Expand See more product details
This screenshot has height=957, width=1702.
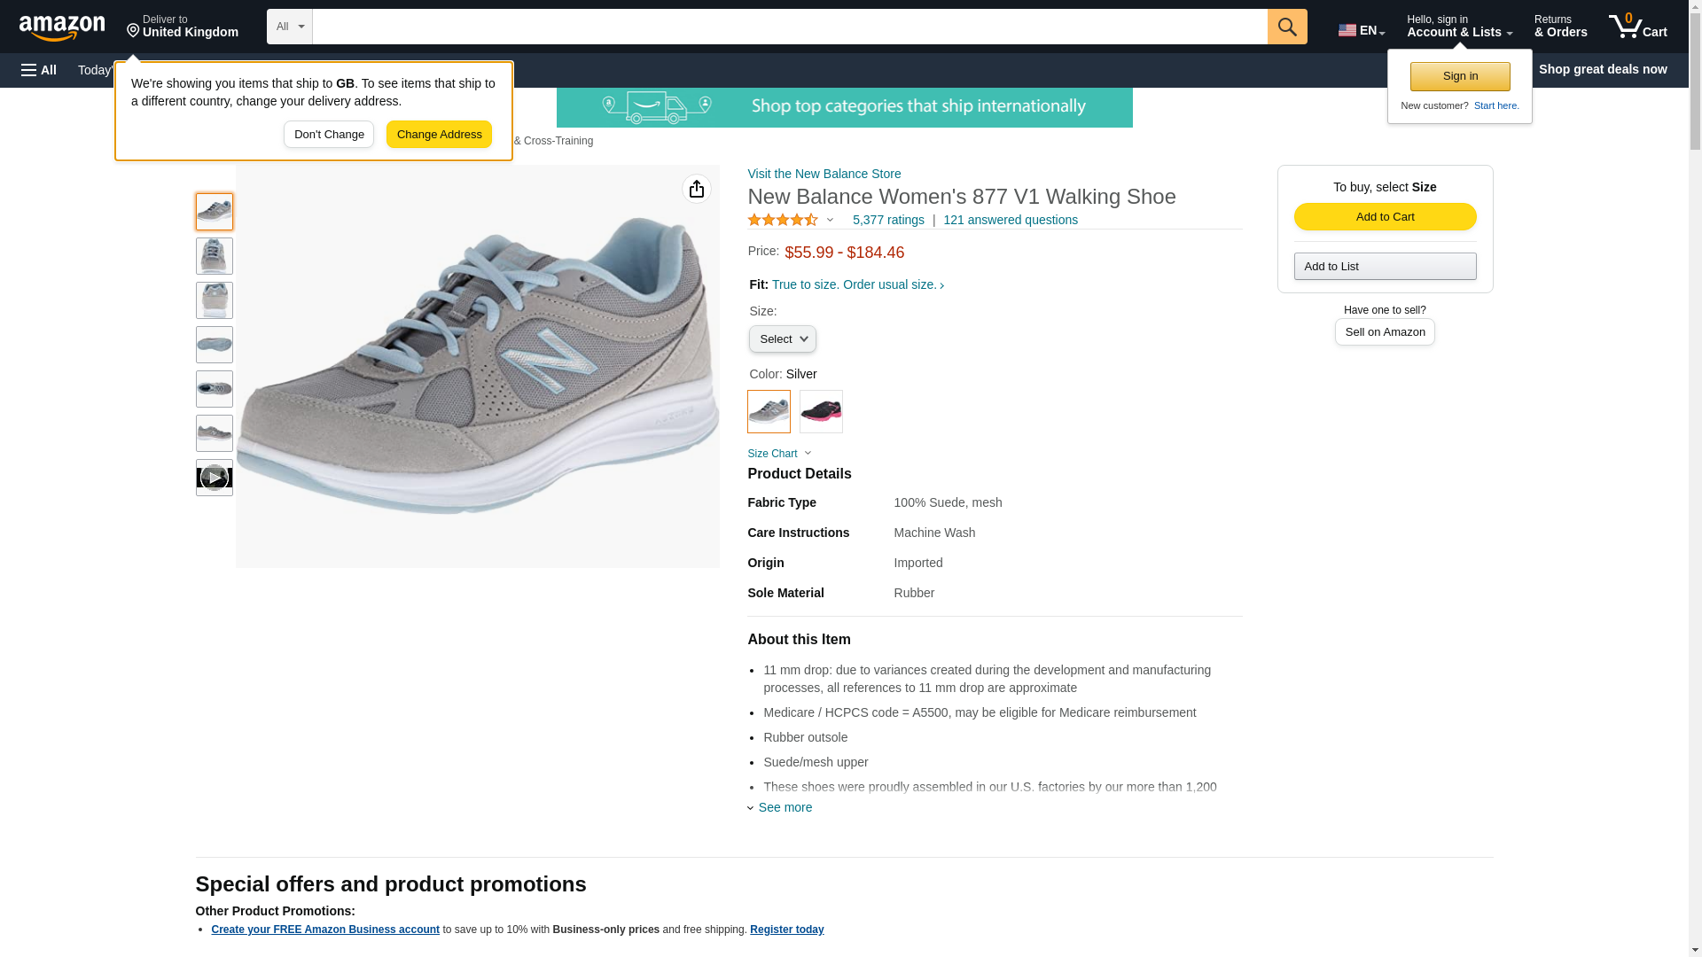point(784,807)
